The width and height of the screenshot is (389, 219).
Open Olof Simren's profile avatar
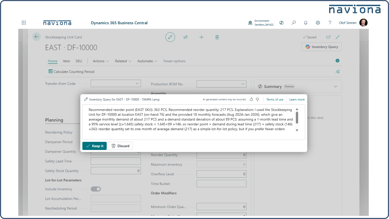(363, 23)
